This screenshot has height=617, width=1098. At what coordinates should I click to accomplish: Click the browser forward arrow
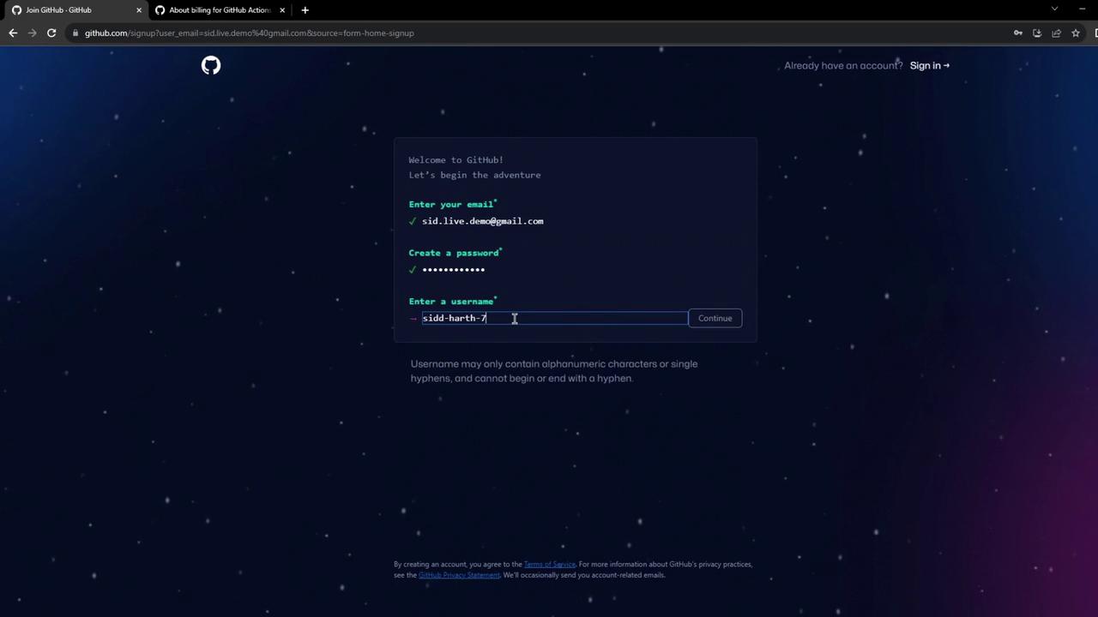pos(32,33)
